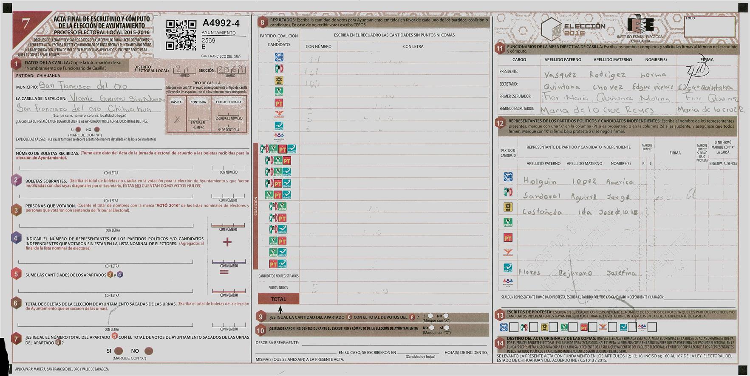Click the Elección 2016 cube logo
The height and width of the screenshot is (376, 750).
point(552,29)
